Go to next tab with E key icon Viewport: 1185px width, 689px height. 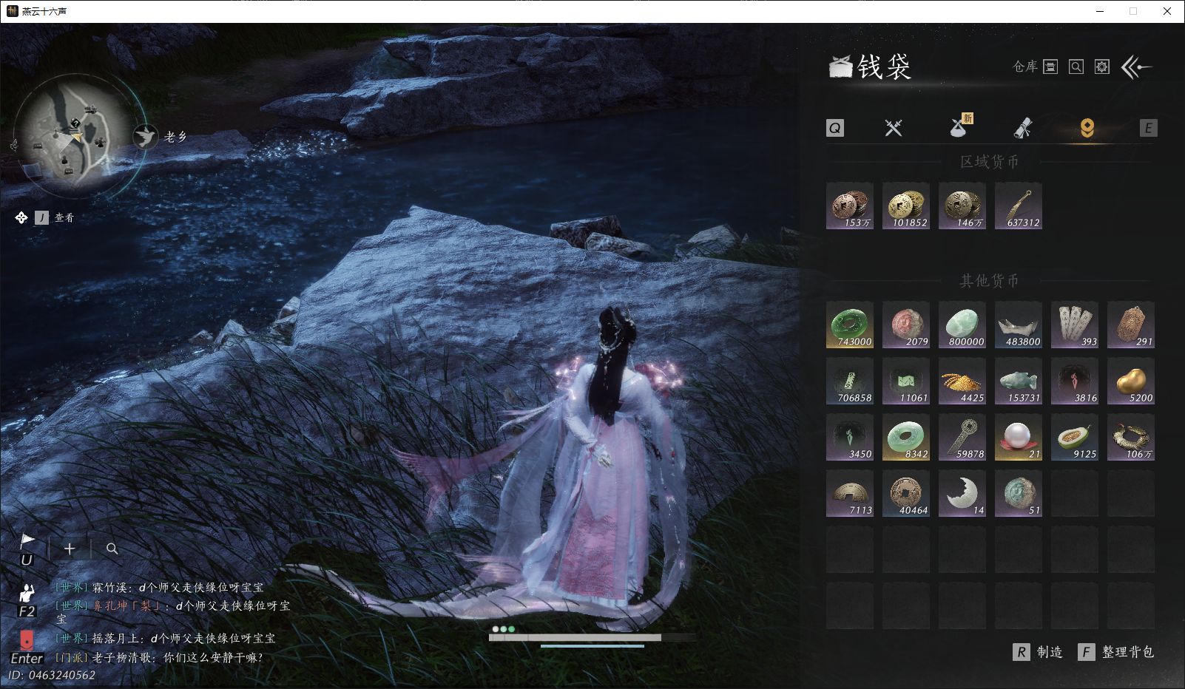(1148, 128)
